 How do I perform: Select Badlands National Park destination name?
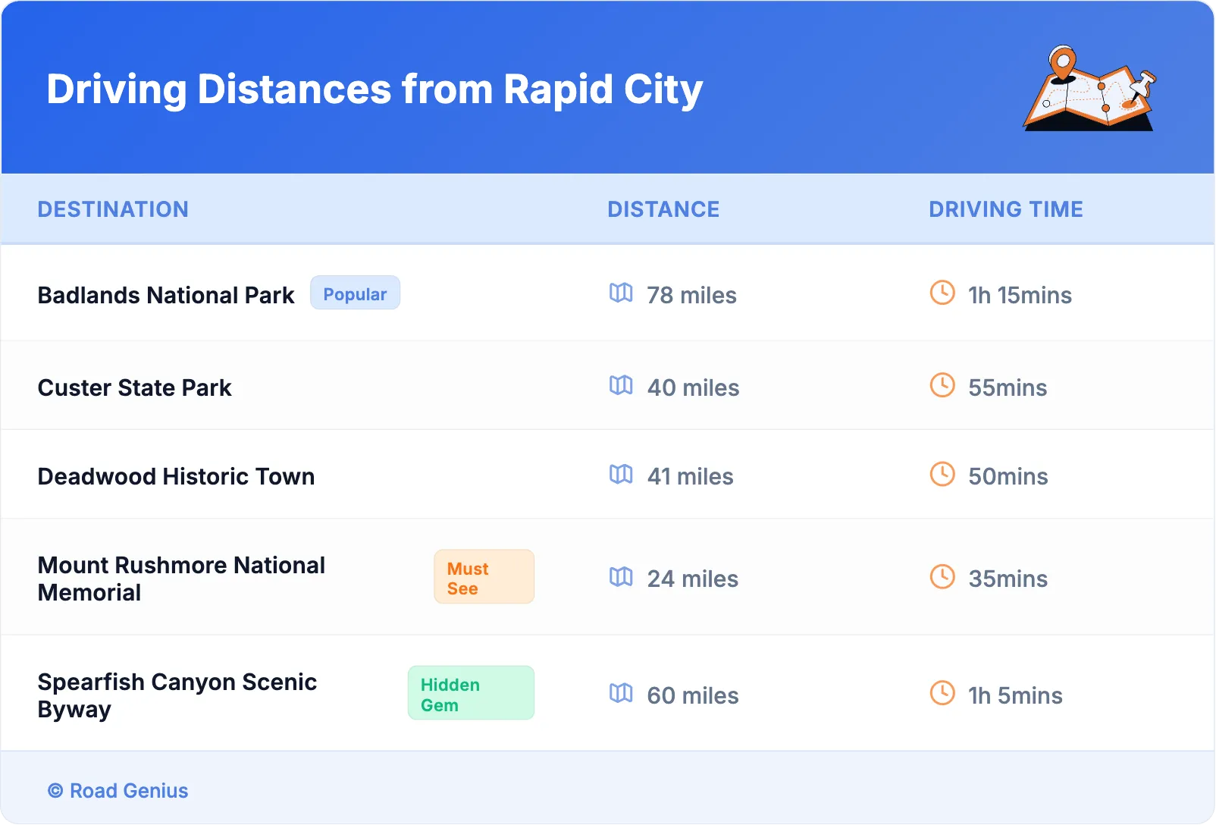(166, 295)
